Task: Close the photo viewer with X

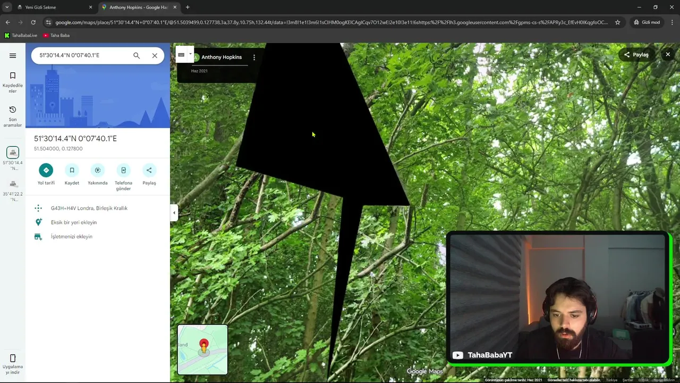Action: click(x=668, y=55)
